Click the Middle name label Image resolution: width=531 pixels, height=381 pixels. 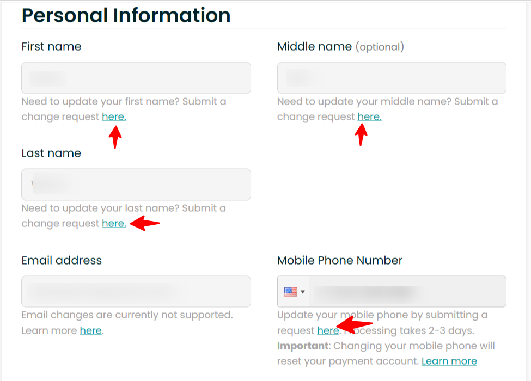(314, 47)
